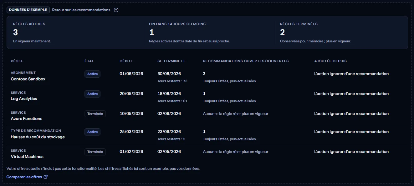Viewport: 414px width, 186px height.
Task: Click the covered count 2 for Contoso Sandbox
Action: [204, 74]
